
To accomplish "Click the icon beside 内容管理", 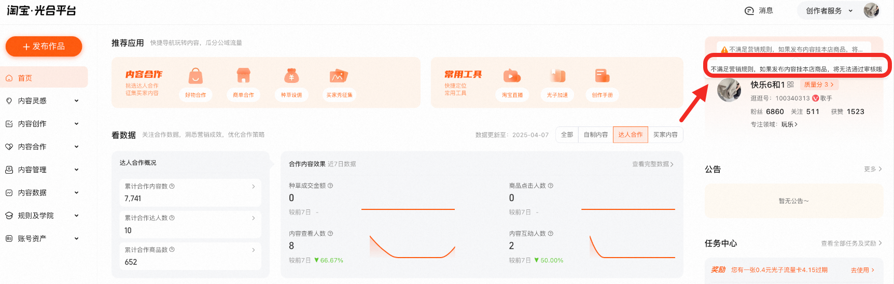I will point(9,169).
